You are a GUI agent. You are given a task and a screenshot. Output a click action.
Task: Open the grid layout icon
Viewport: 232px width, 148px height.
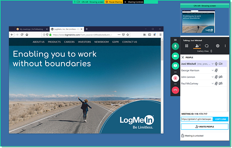[187, 46]
